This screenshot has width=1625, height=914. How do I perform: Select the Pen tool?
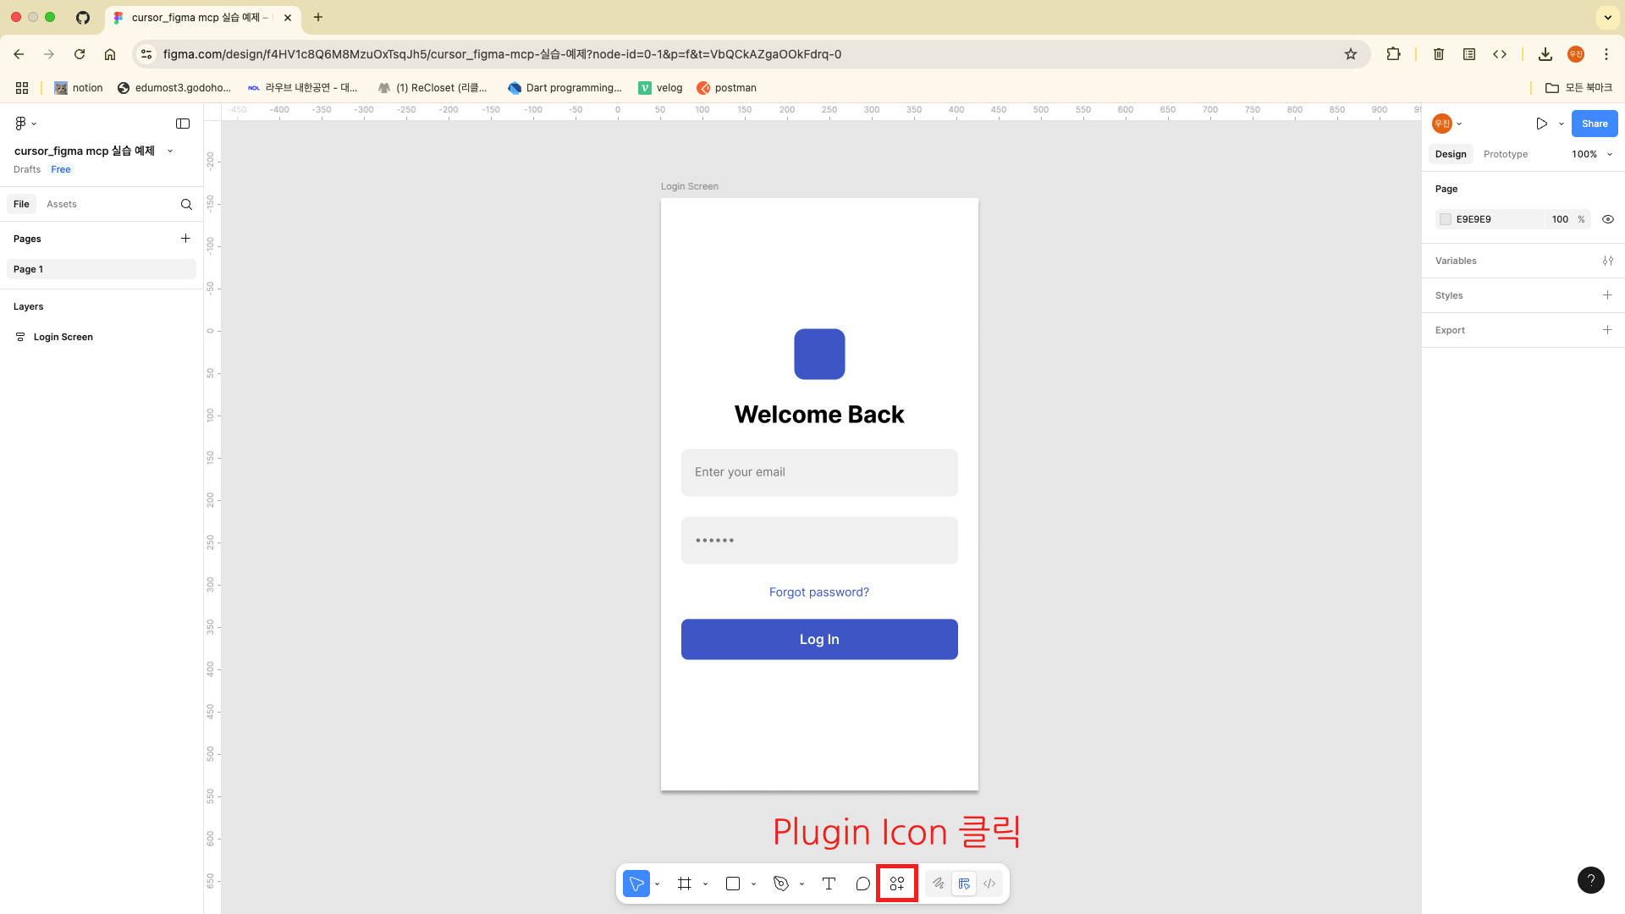780,884
